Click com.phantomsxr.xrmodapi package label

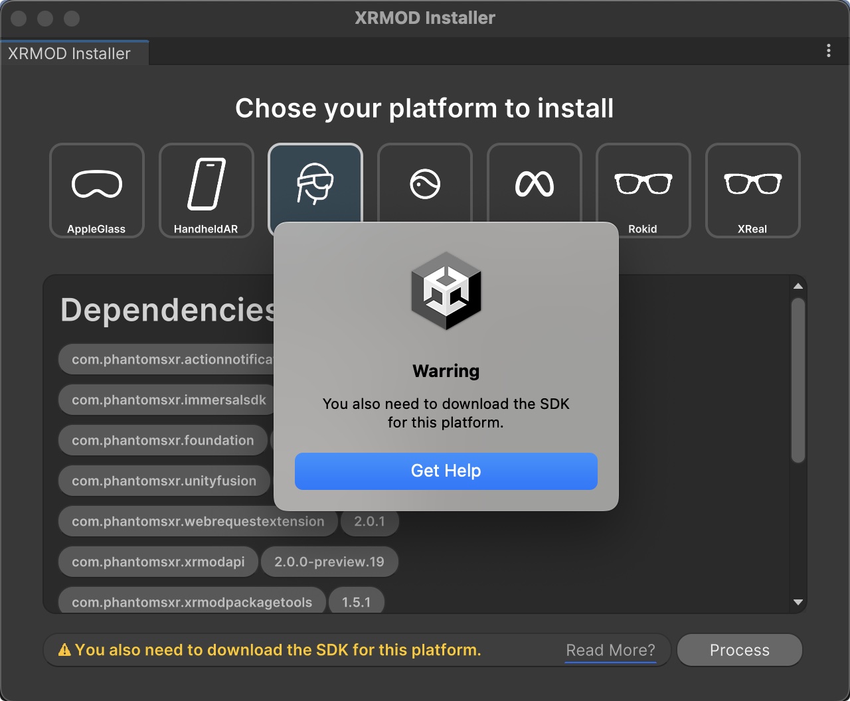click(158, 562)
